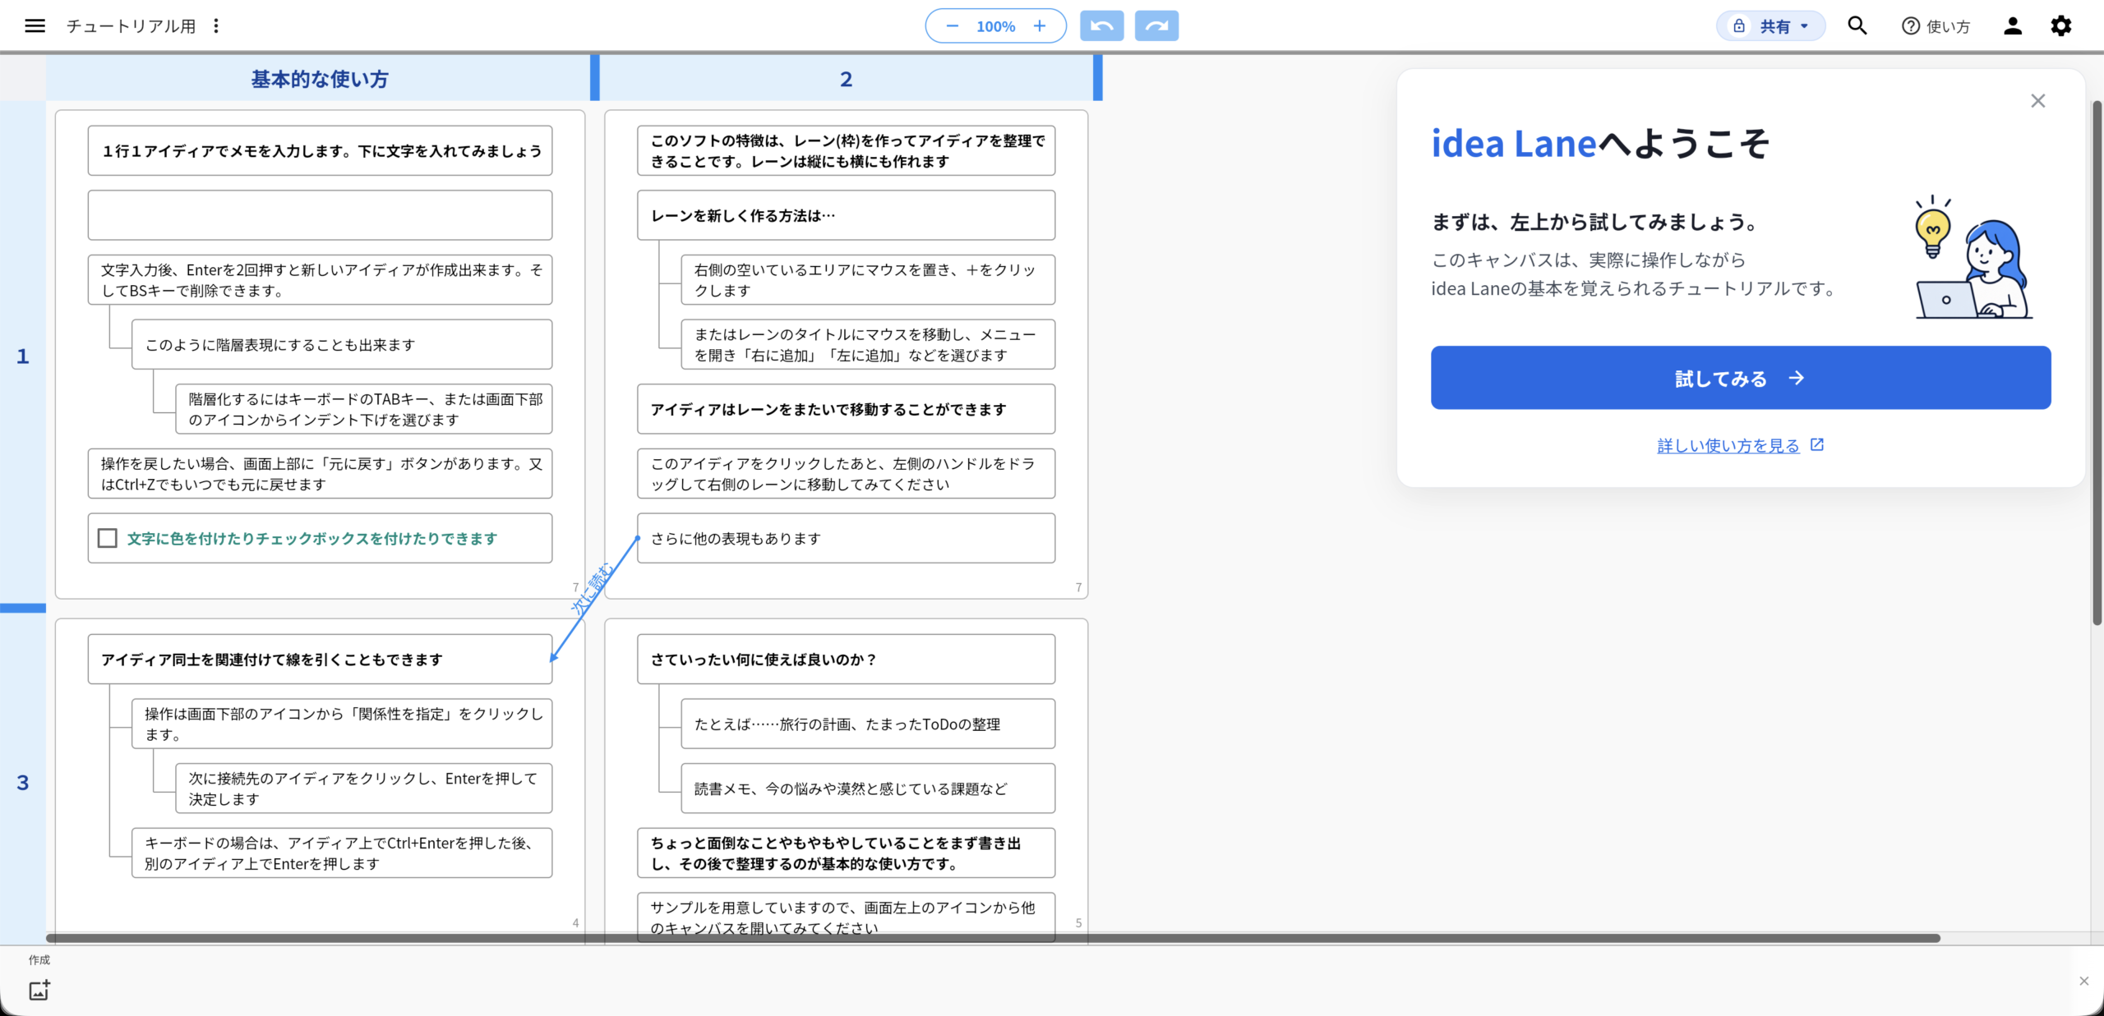The image size is (2104, 1016).
Task: Open the user account icon
Action: coord(2013,26)
